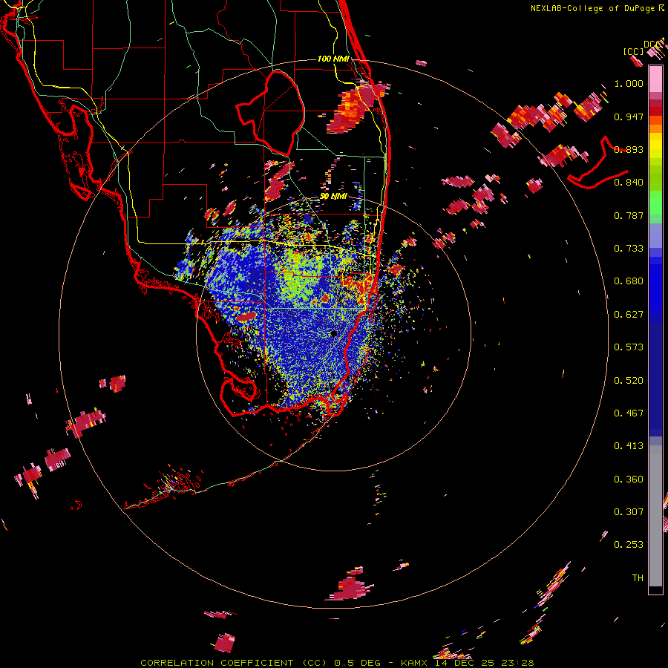Click the 1.000 scale value
Screen dimensions: 668x668
coord(629,83)
